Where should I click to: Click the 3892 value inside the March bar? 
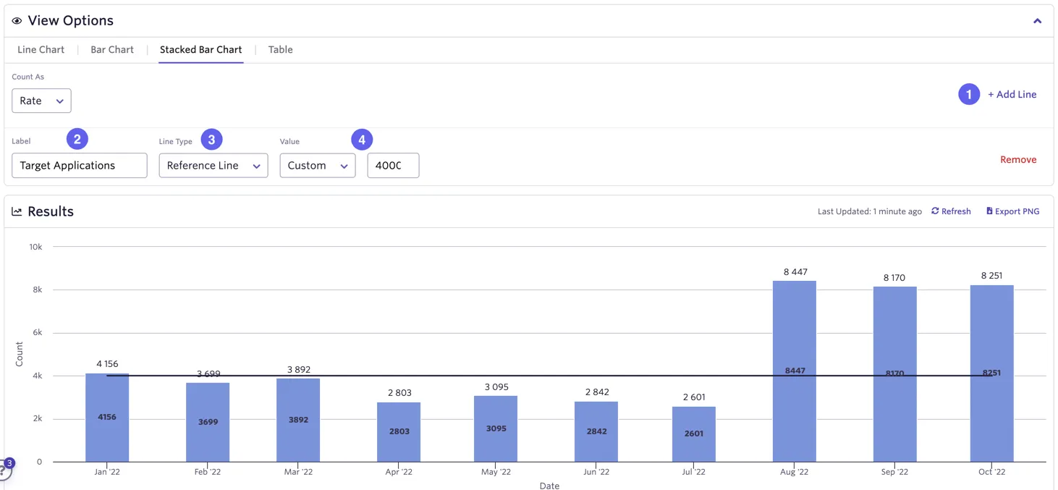tap(298, 420)
